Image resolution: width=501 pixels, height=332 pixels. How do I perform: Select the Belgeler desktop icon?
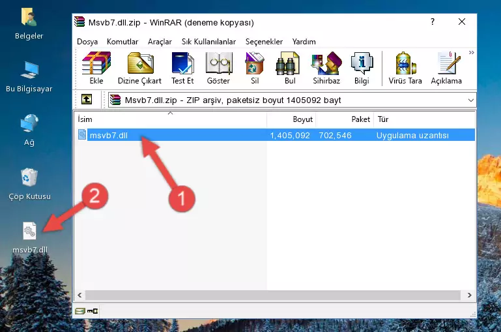point(29,24)
